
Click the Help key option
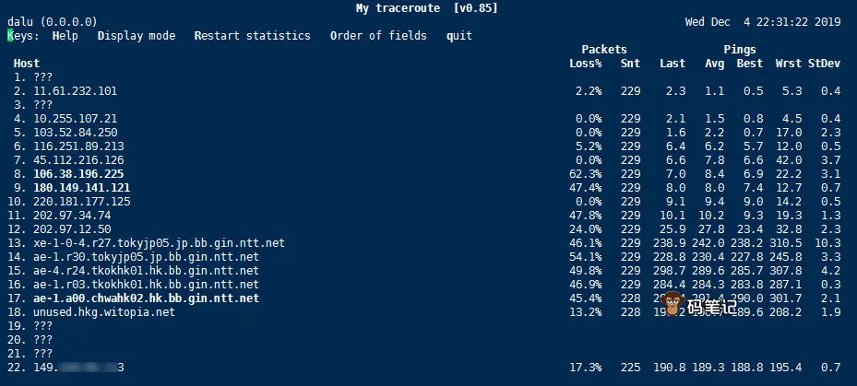click(65, 35)
